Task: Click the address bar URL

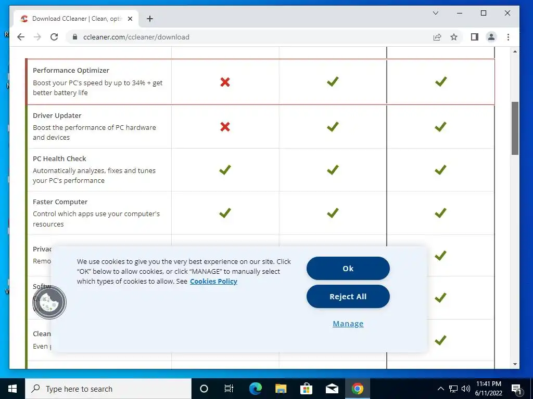Action: [x=136, y=37]
